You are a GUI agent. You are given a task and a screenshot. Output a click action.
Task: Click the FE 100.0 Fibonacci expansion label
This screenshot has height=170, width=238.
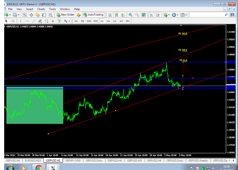click(183, 50)
